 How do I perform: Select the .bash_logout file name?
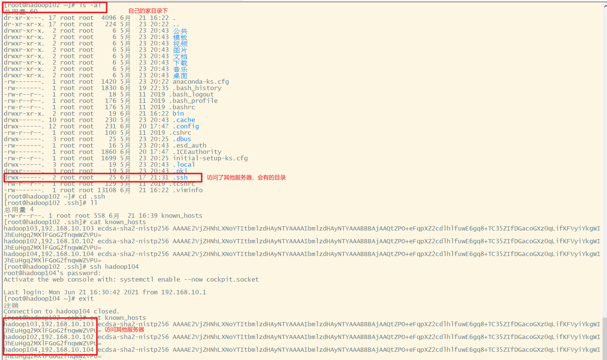[x=191, y=94]
